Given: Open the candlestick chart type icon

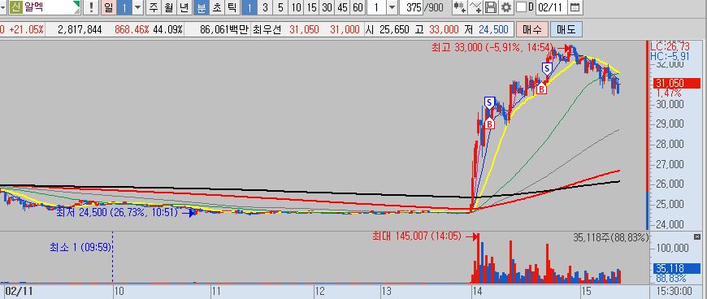Looking at the screenshot, I should tap(460, 7).
